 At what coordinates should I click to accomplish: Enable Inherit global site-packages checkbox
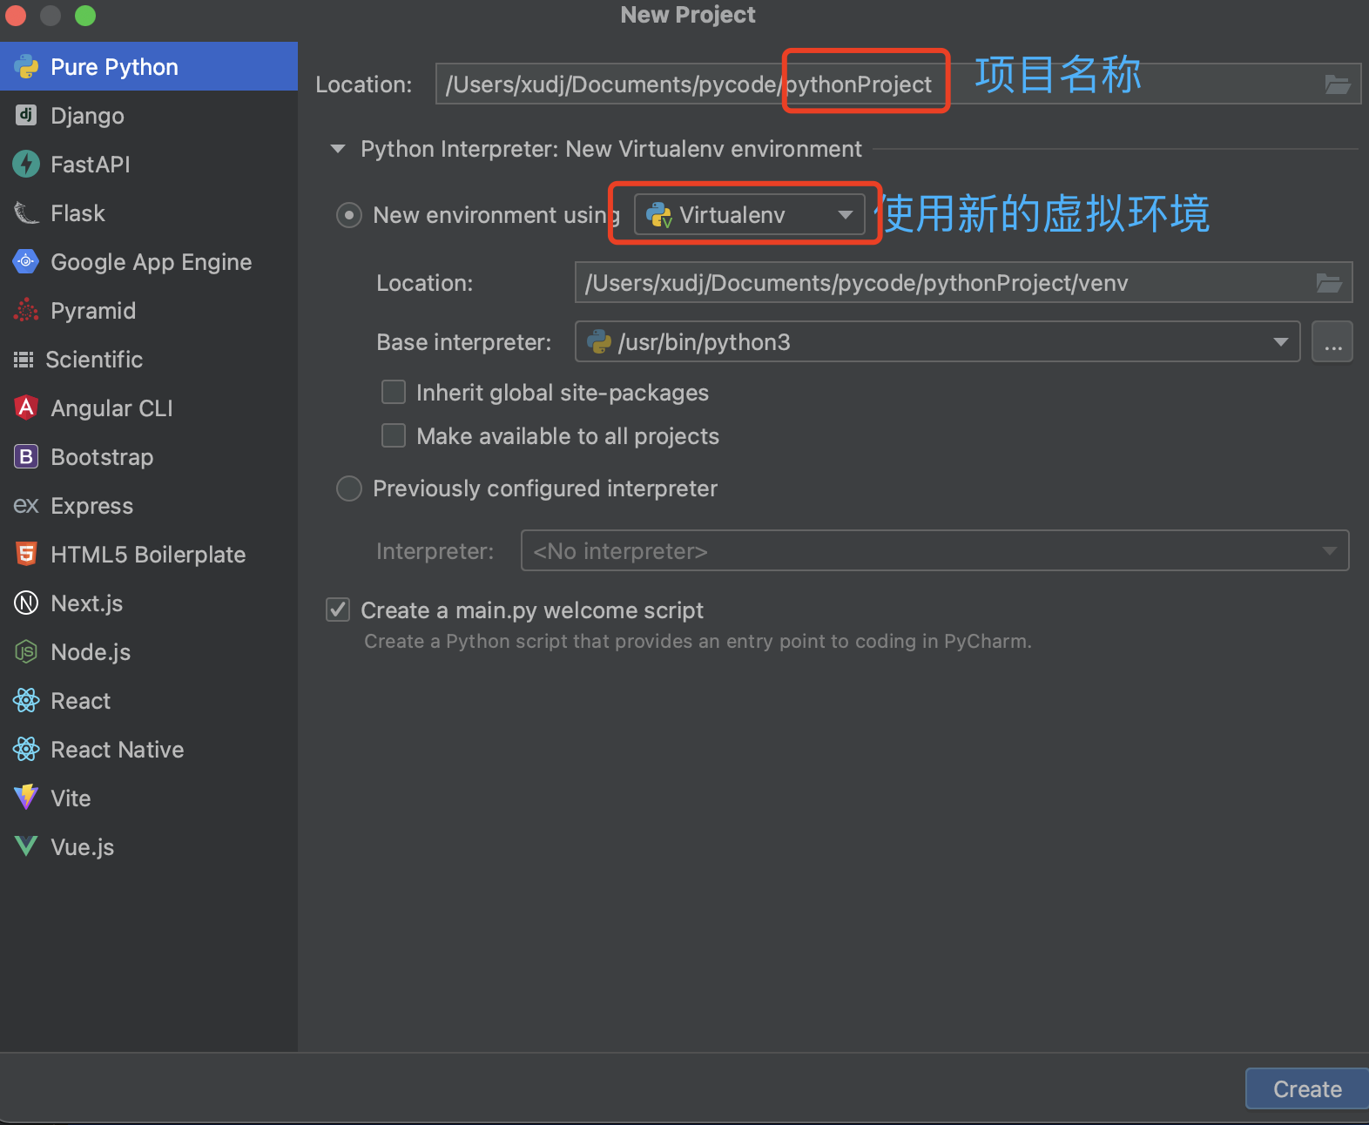[x=394, y=392]
